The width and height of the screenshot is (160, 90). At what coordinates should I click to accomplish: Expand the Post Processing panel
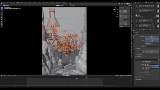[x=138, y=79]
